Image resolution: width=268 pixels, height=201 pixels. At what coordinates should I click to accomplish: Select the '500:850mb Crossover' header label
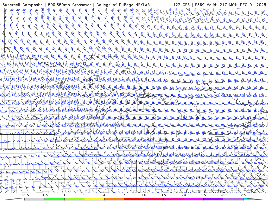tap(69, 5)
